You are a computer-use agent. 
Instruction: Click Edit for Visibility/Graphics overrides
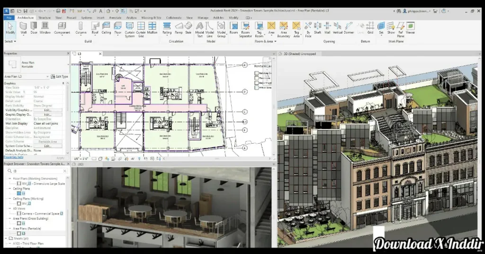(x=47, y=110)
